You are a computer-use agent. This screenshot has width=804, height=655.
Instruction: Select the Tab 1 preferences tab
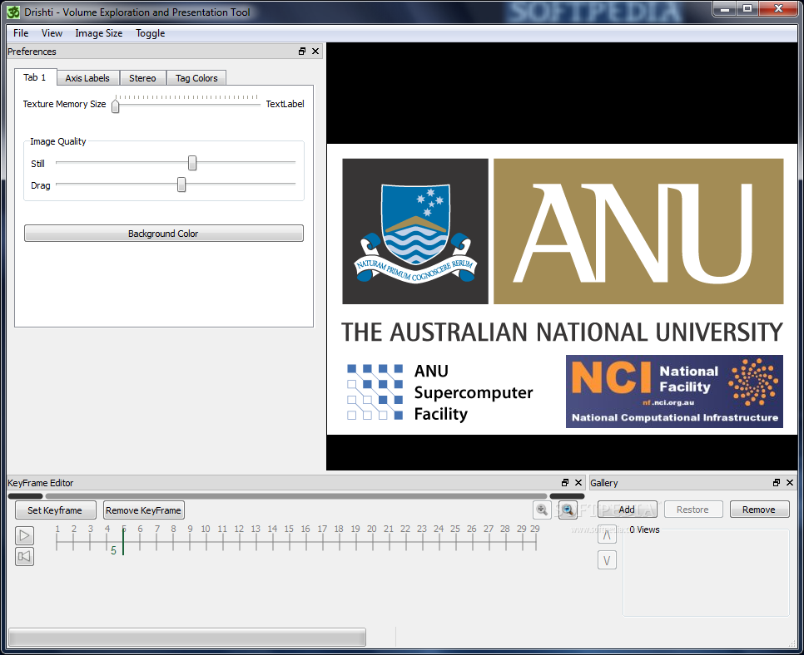pos(35,77)
